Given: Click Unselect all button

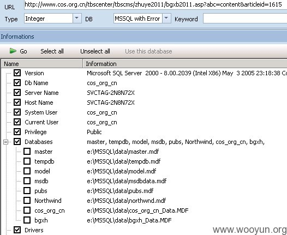Looking at the screenshot, I should (95, 51).
